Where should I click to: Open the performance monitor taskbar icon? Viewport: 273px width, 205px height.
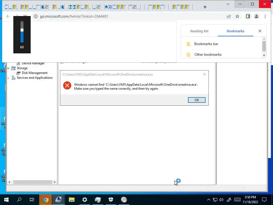tap(98, 200)
